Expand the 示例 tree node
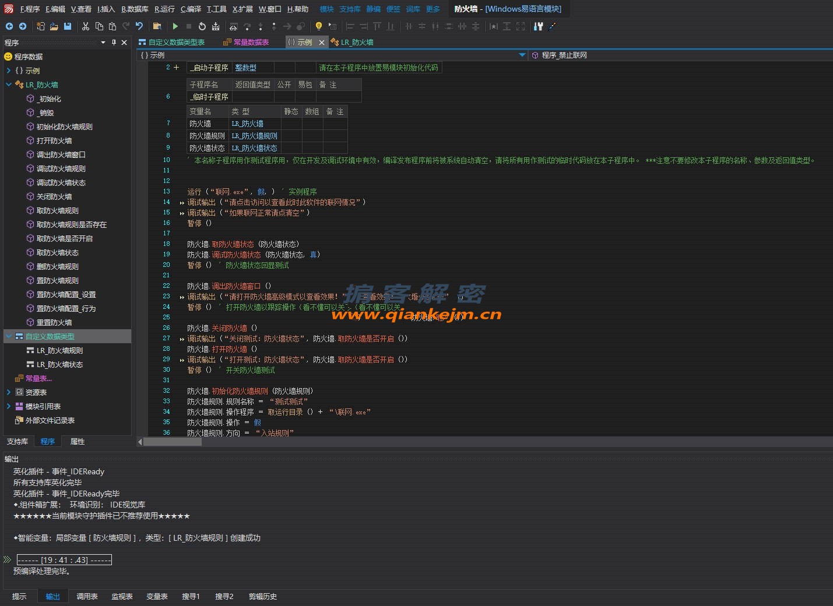 pyautogui.click(x=9, y=71)
